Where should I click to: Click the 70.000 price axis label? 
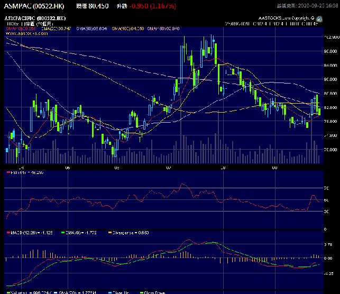[x=330, y=150]
